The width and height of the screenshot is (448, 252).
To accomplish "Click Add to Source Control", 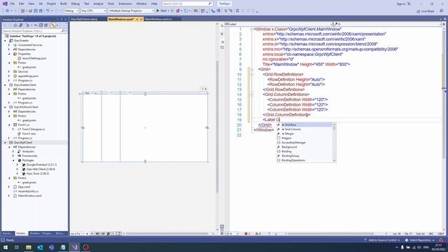I will [x=381, y=240].
